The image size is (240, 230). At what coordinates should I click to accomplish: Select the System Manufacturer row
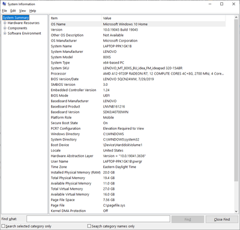pyautogui.click(x=137, y=52)
